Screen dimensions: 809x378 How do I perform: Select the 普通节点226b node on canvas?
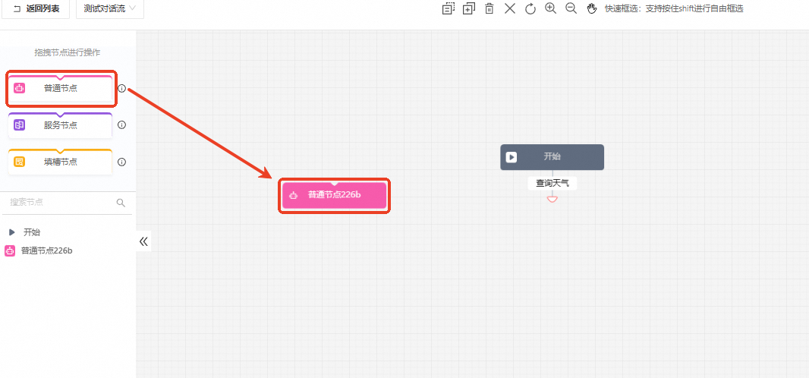[x=335, y=195]
